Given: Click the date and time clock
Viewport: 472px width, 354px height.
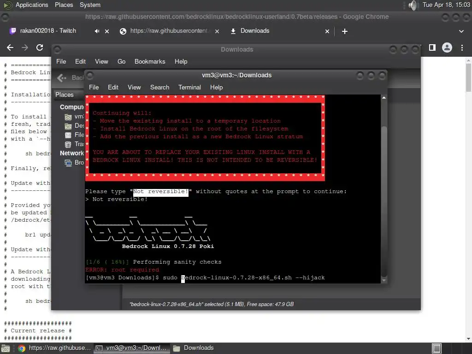Looking at the screenshot, I should click(446, 5).
